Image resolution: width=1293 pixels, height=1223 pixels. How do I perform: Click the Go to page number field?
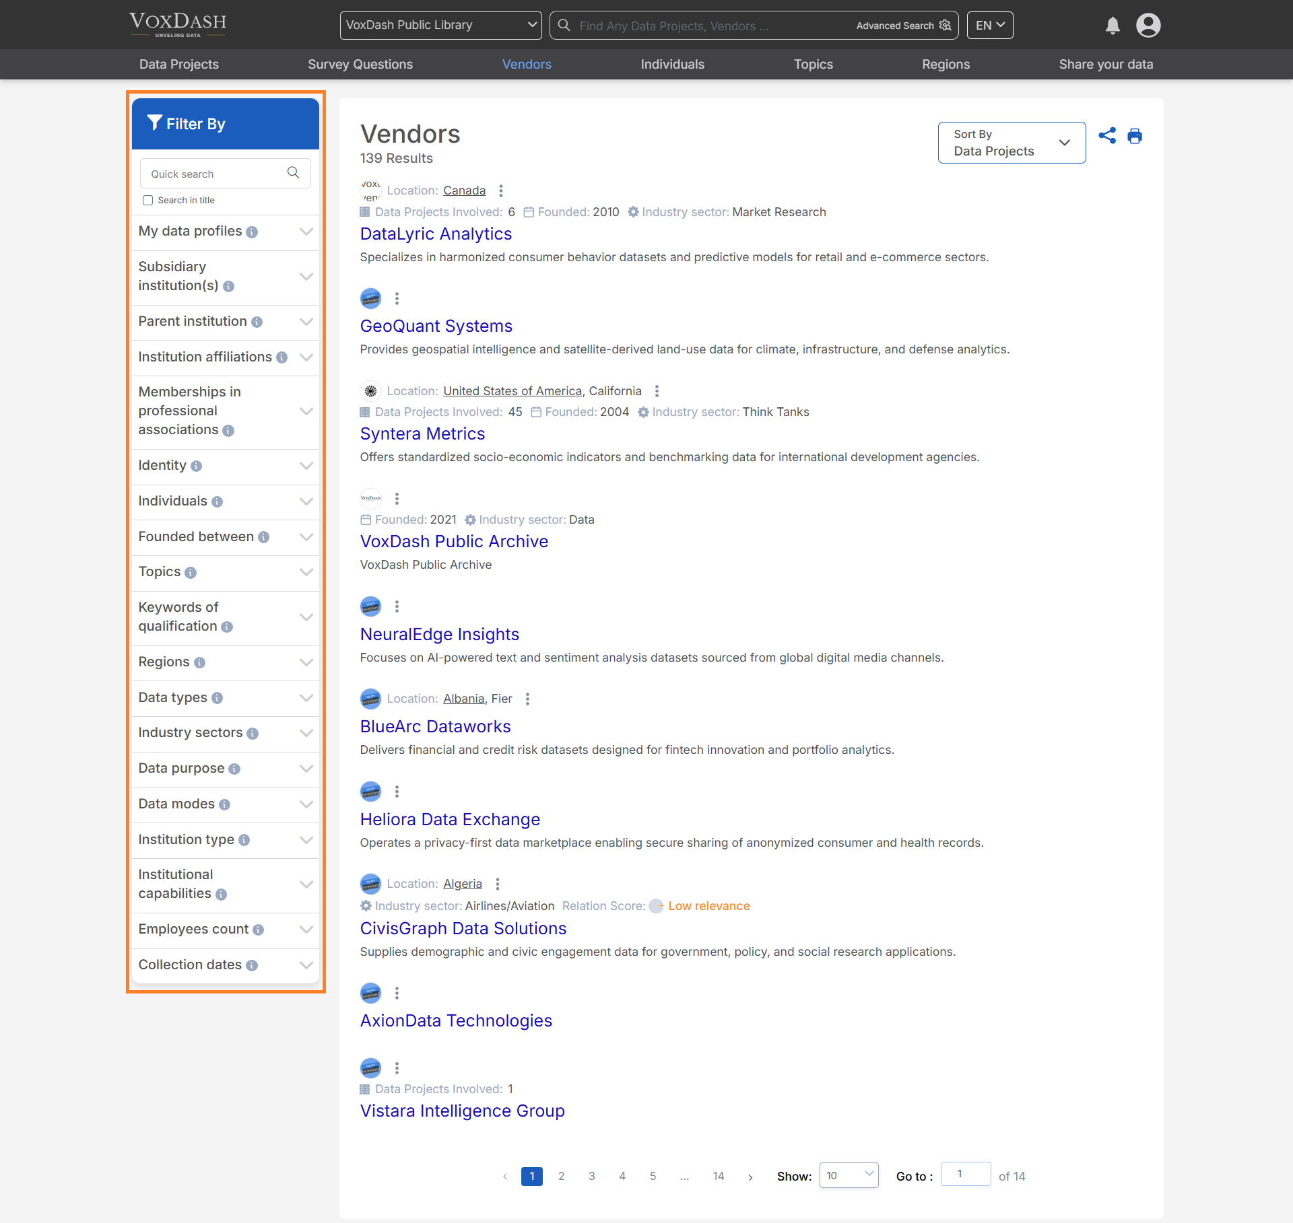pyautogui.click(x=964, y=1174)
